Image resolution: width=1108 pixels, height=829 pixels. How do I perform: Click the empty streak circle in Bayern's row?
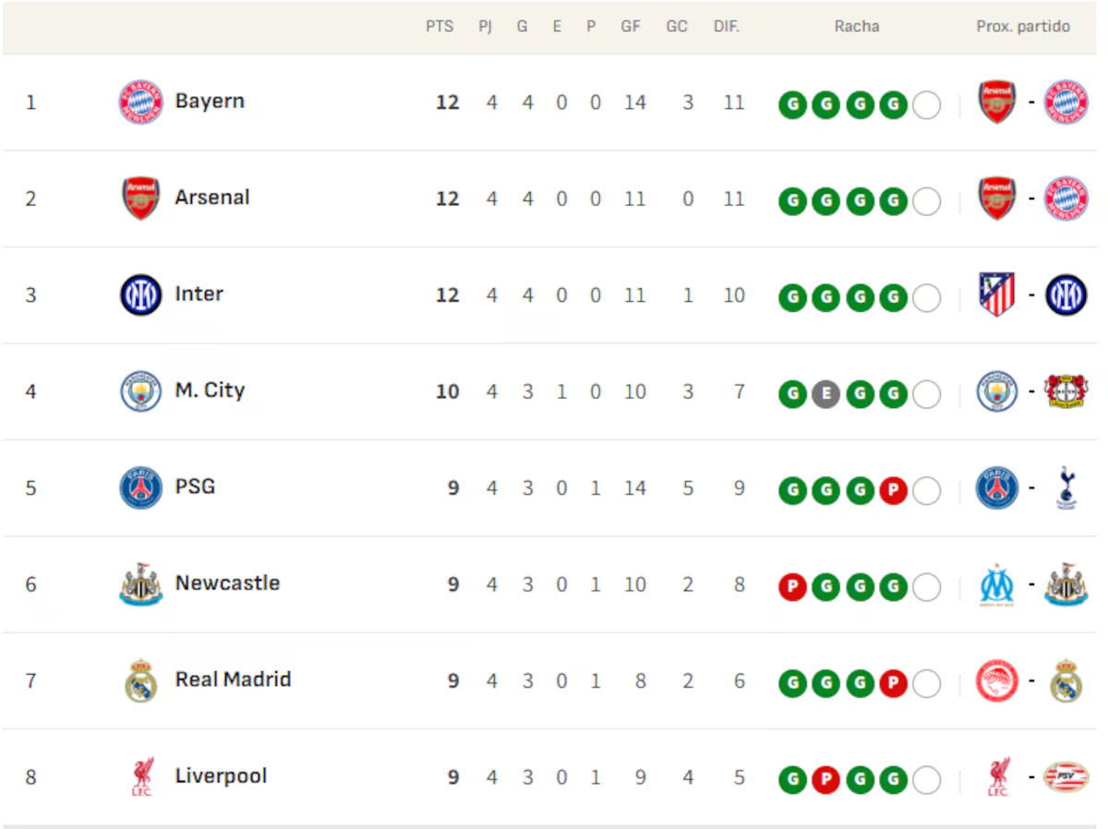click(x=926, y=105)
